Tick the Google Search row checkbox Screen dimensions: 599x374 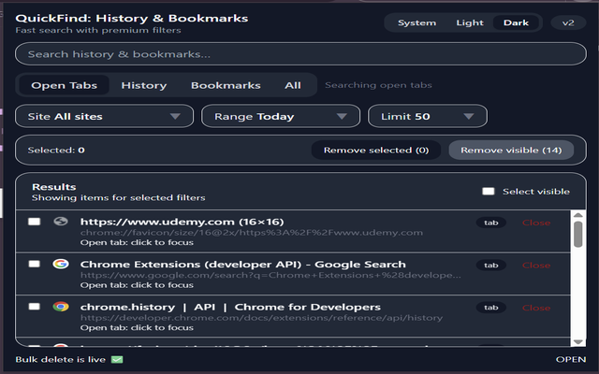tap(35, 264)
